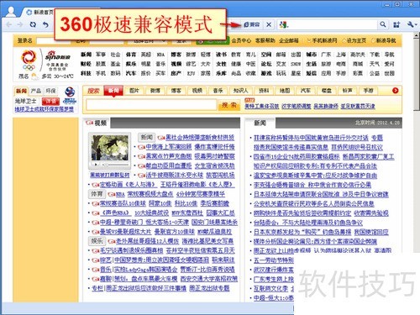The image size is (420, 315).
Task: Click the gray 娱乐 label in video list
Action: point(97,241)
